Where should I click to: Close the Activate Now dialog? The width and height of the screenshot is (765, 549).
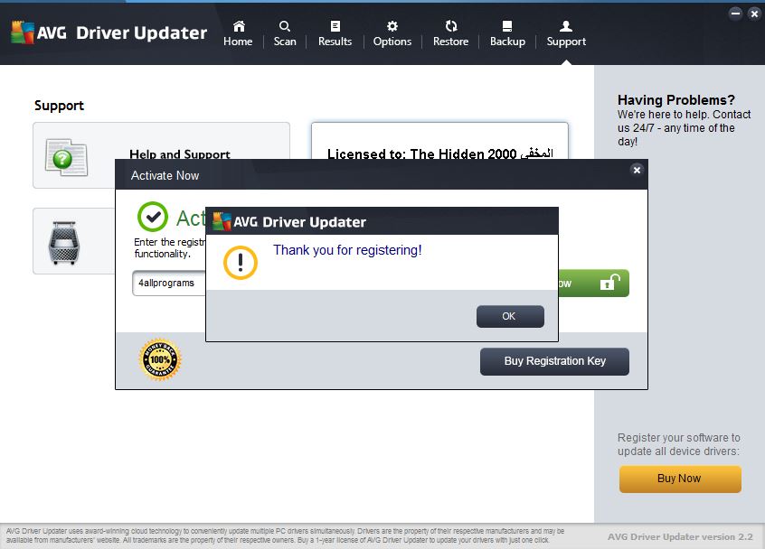point(637,170)
